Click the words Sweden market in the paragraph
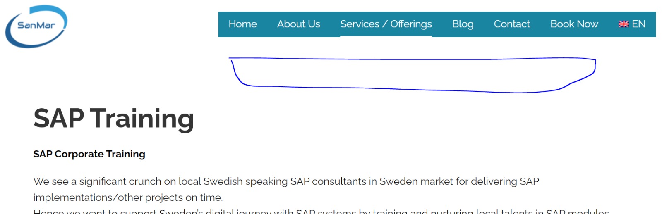 pos(416,181)
